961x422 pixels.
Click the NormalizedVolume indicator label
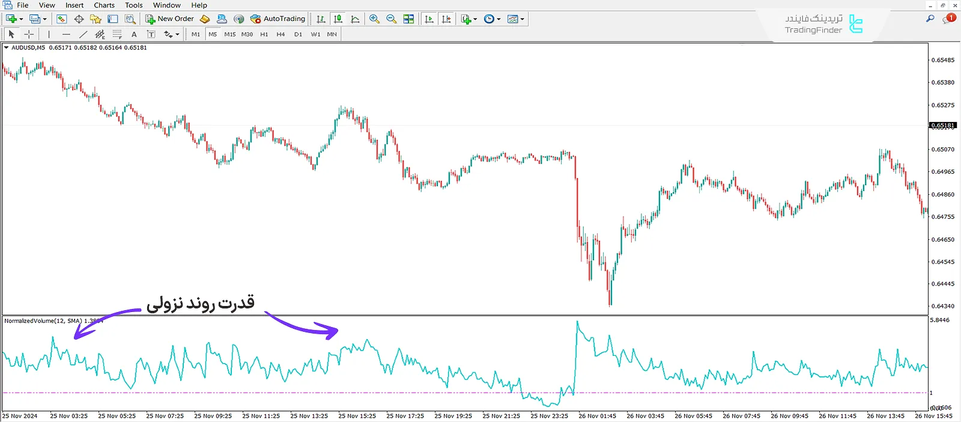(x=43, y=321)
